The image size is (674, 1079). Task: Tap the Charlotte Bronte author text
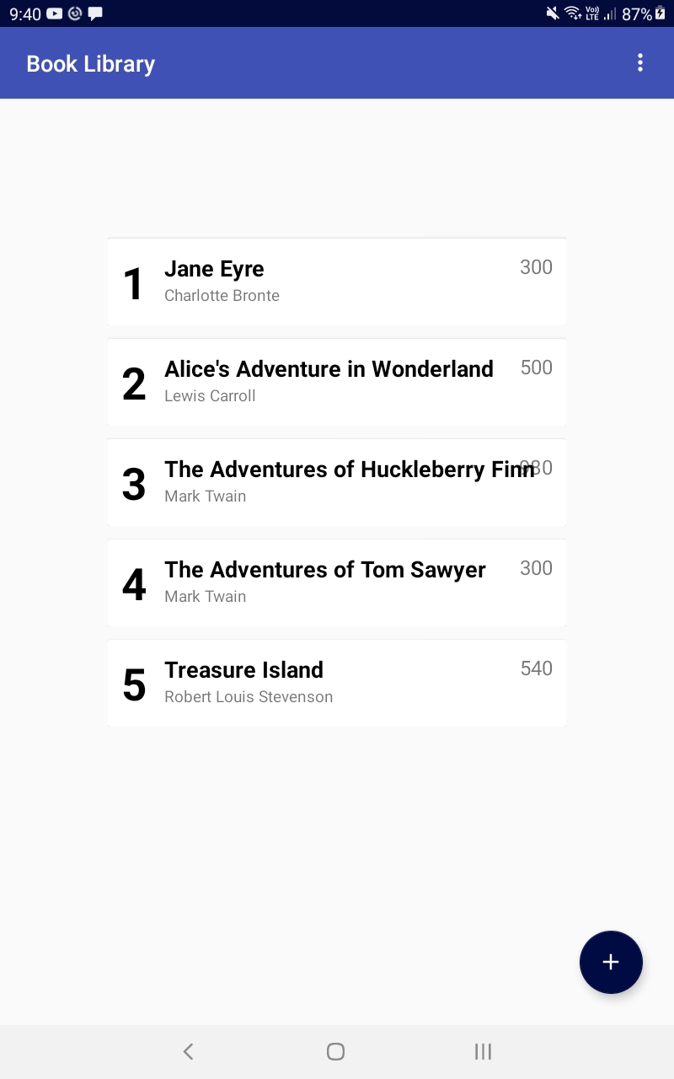point(222,296)
